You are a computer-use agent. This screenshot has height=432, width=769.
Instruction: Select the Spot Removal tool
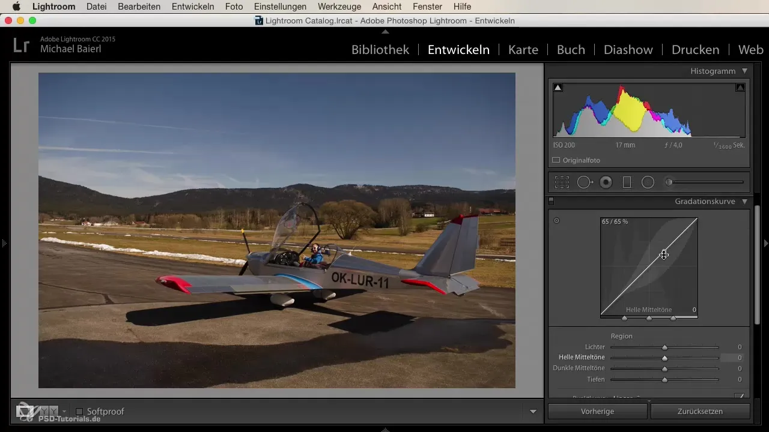(585, 182)
